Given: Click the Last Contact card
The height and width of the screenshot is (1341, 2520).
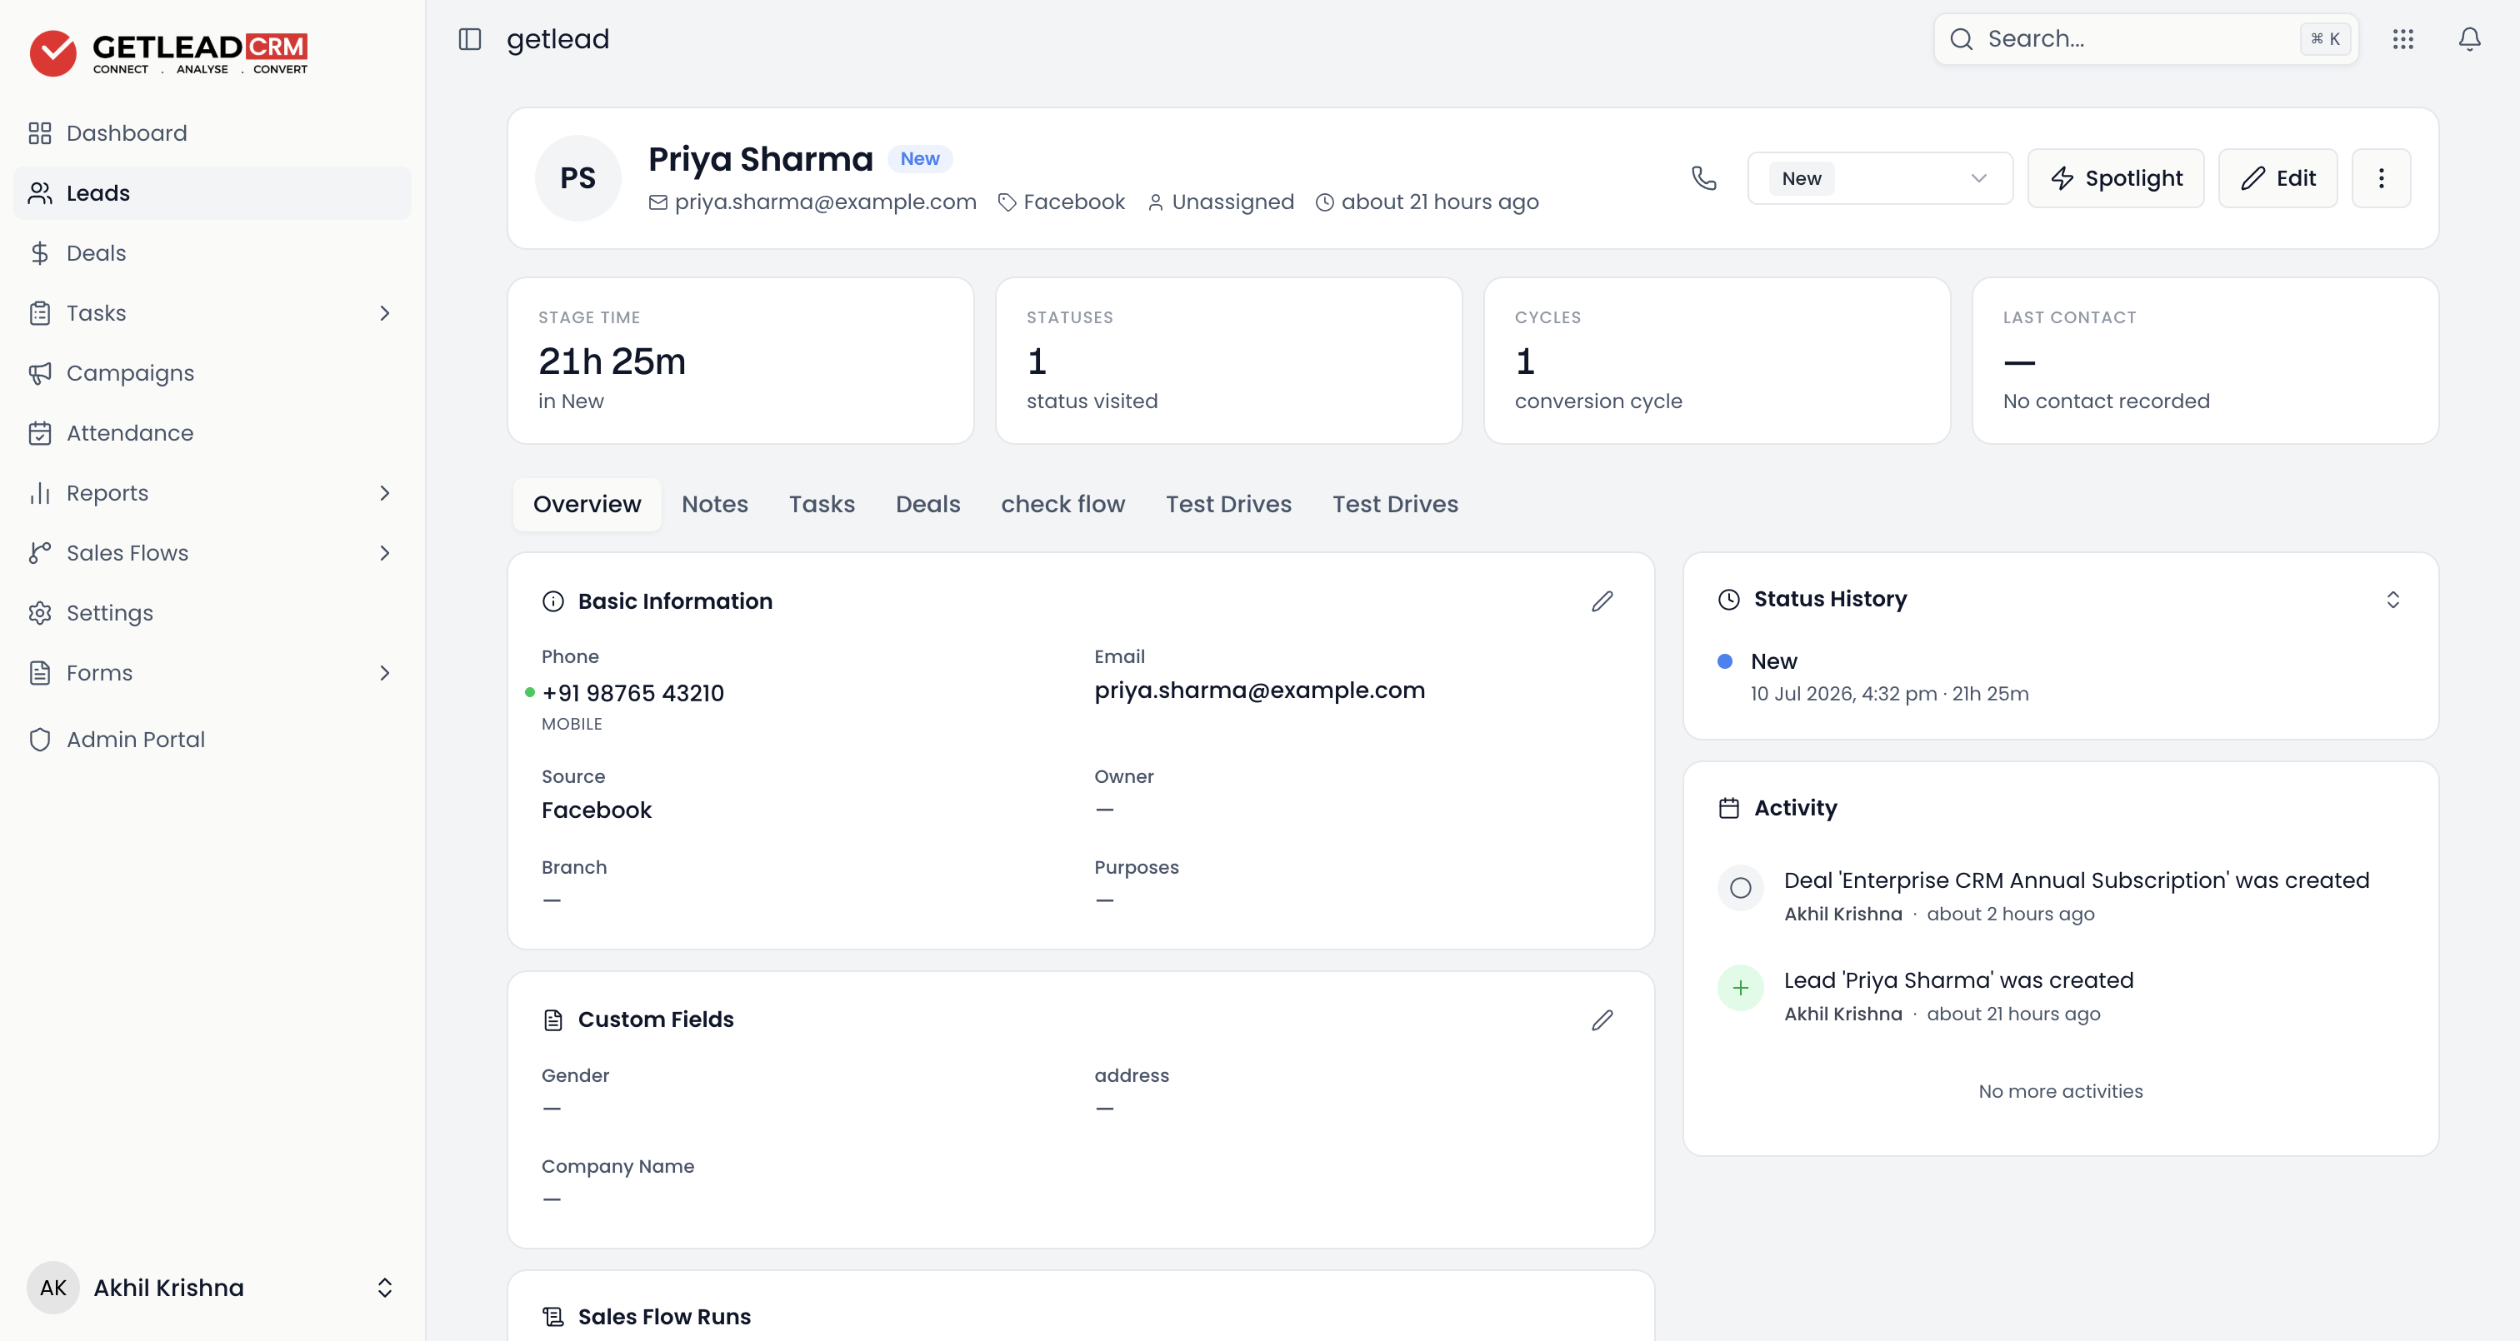Looking at the screenshot, I should 2205,361.
